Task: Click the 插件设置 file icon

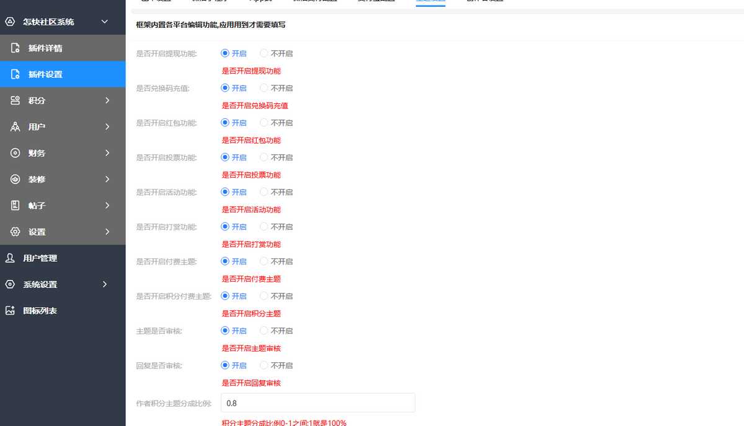Action: [x=15, y=74]
